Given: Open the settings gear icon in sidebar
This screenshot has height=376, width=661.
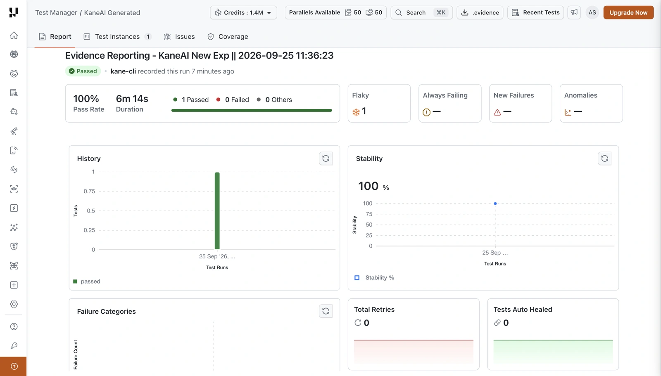Looking at the screenshot, I should point(14,304).
